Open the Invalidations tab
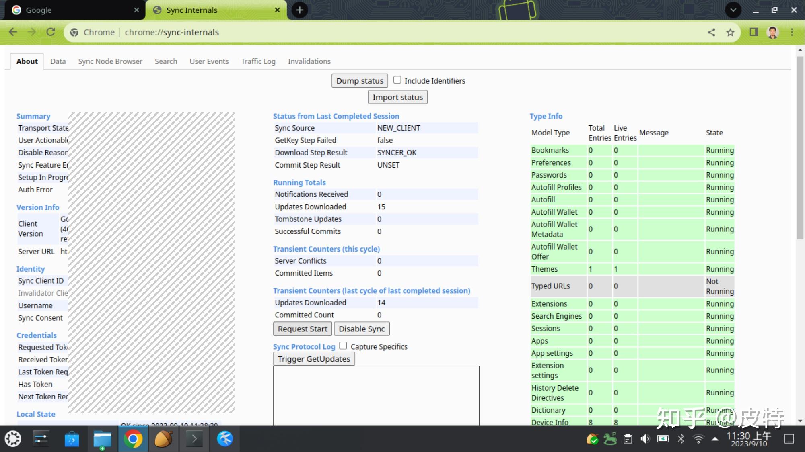Viewport: 805px width, 452px height. (309, 61)
